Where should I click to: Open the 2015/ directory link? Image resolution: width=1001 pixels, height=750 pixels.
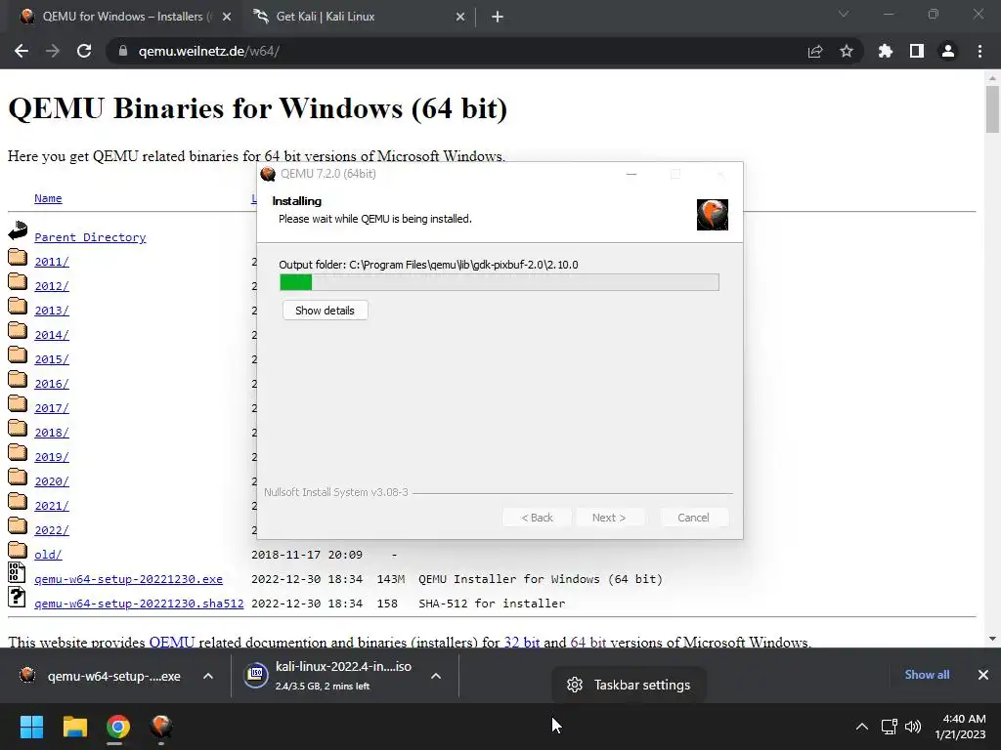52,359
